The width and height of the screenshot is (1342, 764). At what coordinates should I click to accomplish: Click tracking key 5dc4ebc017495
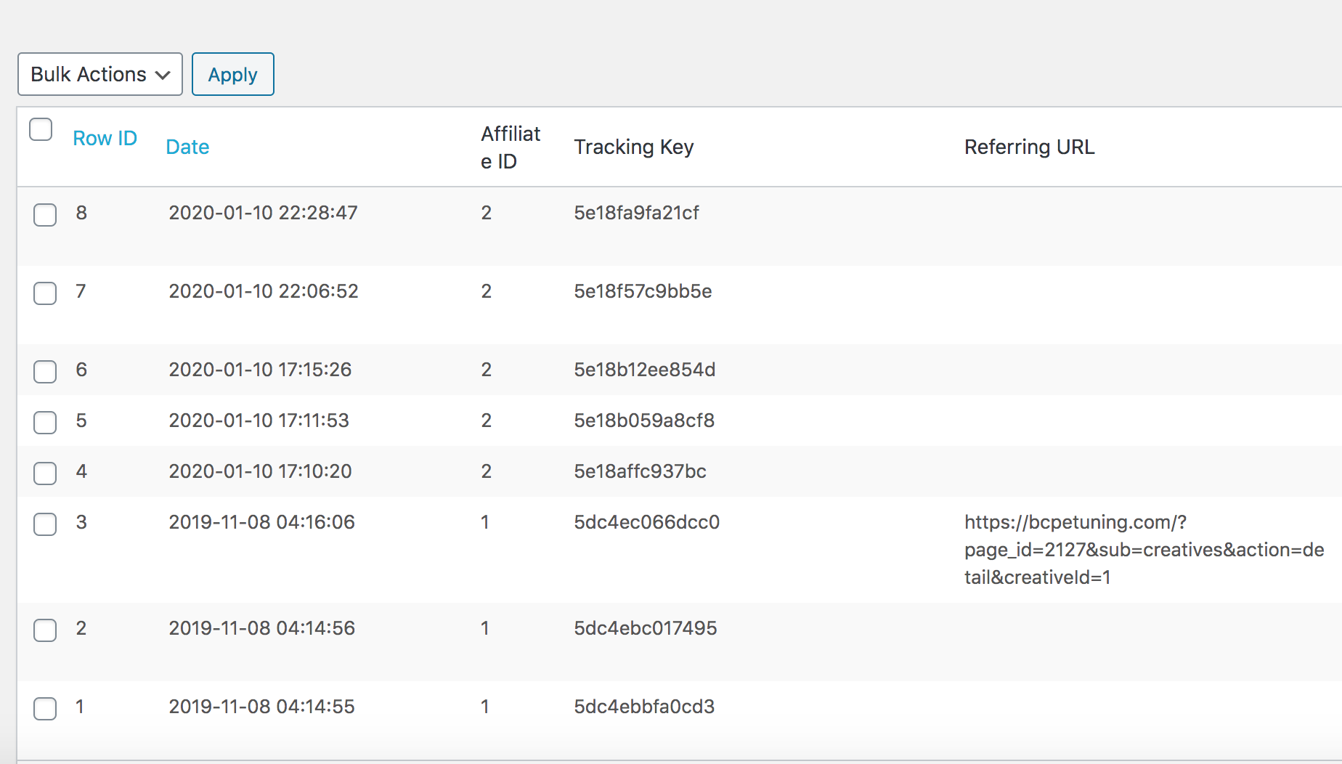click(645, 628)
